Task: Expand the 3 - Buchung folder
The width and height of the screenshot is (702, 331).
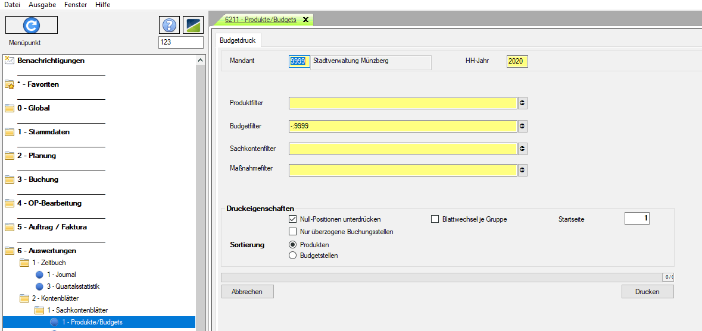Action: pyautogui.click(x=9, y=179)
